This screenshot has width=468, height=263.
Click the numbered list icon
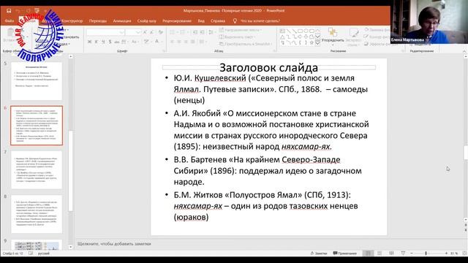point(184,32)
